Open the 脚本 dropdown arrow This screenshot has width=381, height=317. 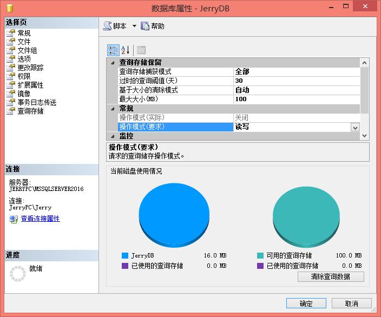tap(134, 26)
